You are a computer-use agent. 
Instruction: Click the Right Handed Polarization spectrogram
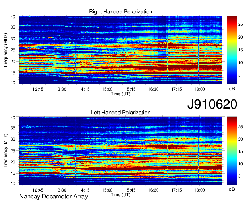121,50
